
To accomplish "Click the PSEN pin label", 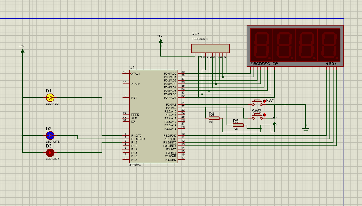I will [x=135, y=115].
